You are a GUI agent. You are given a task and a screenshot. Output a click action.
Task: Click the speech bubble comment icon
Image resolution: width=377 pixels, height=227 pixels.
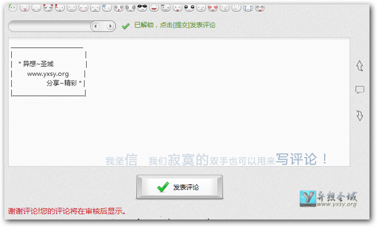(x=360, y=90)
